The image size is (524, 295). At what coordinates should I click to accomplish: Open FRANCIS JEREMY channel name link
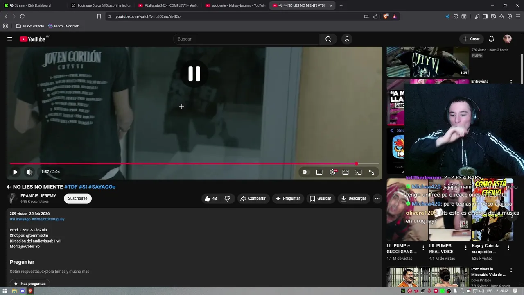point(38,196)
